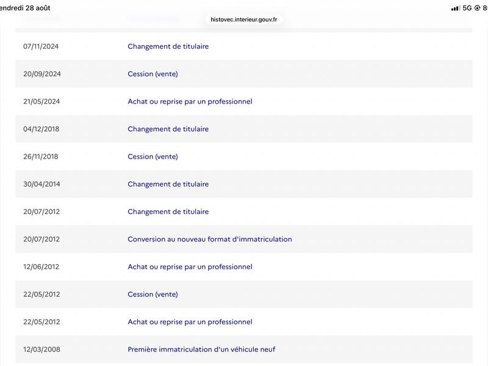Viewport: 488px width, 366px height.
Task: Open Conversion au nouveau format d'immatriculation
Action: pyautogui.click(x=210, y=239)
